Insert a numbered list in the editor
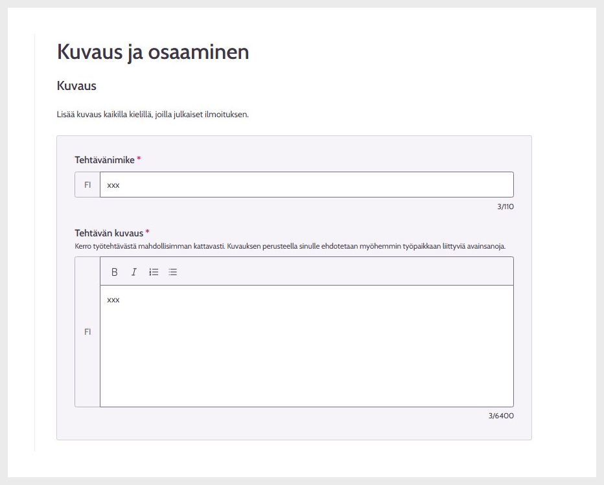The height and width of the screenshot is (485, 604). click(x=154, y=272)
